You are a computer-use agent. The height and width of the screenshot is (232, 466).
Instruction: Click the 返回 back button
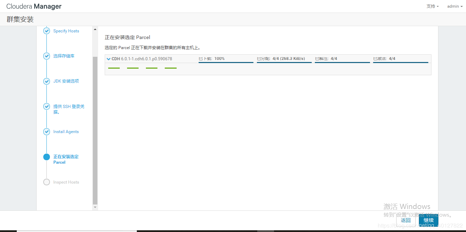[406, 220]
